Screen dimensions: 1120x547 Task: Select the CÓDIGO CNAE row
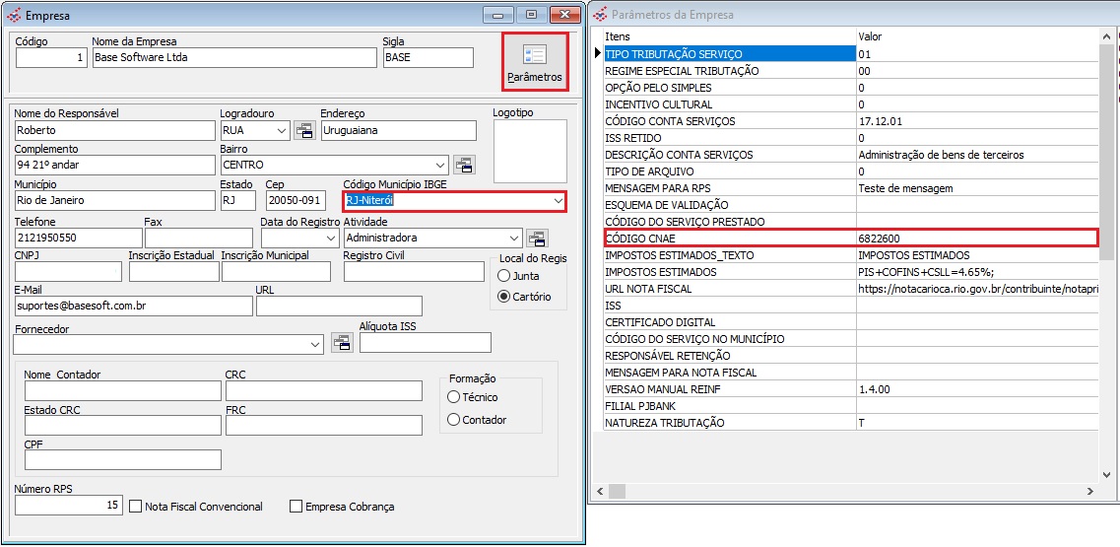click(729, 239)
